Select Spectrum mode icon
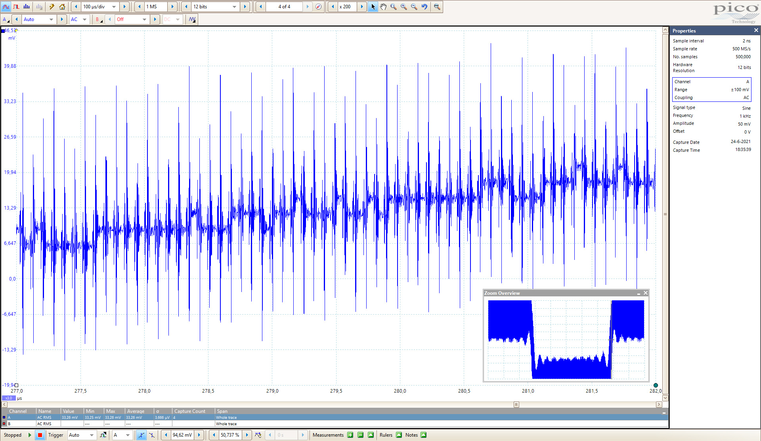761x441 pixels. (27, 7)
